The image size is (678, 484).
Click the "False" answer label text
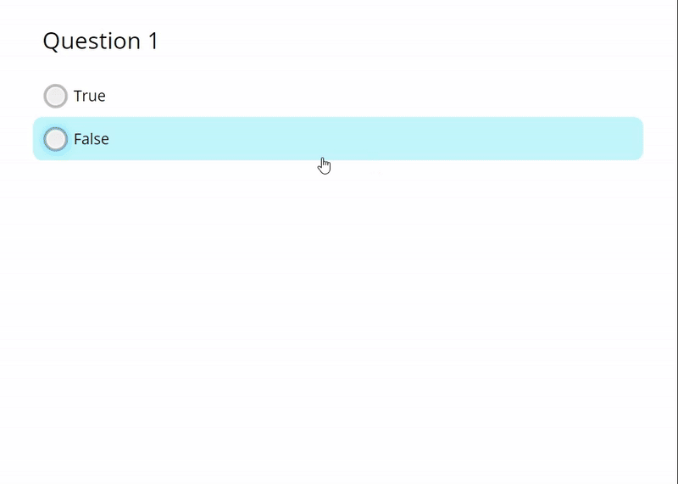[x=92, y=139]
